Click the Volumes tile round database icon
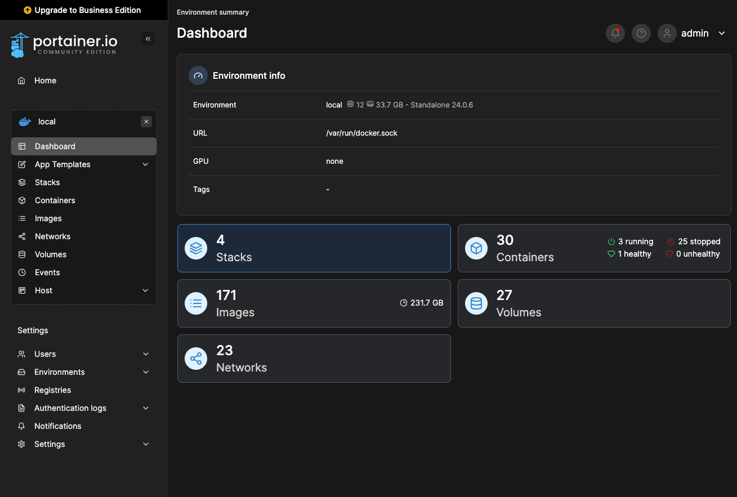This screenshot has width=737, height=497. tap(476, 303)
